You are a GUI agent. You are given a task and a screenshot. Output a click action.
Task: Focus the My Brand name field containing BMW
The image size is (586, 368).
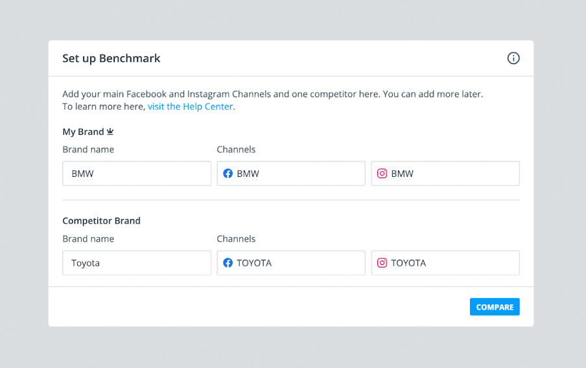(x=137, y=174)
